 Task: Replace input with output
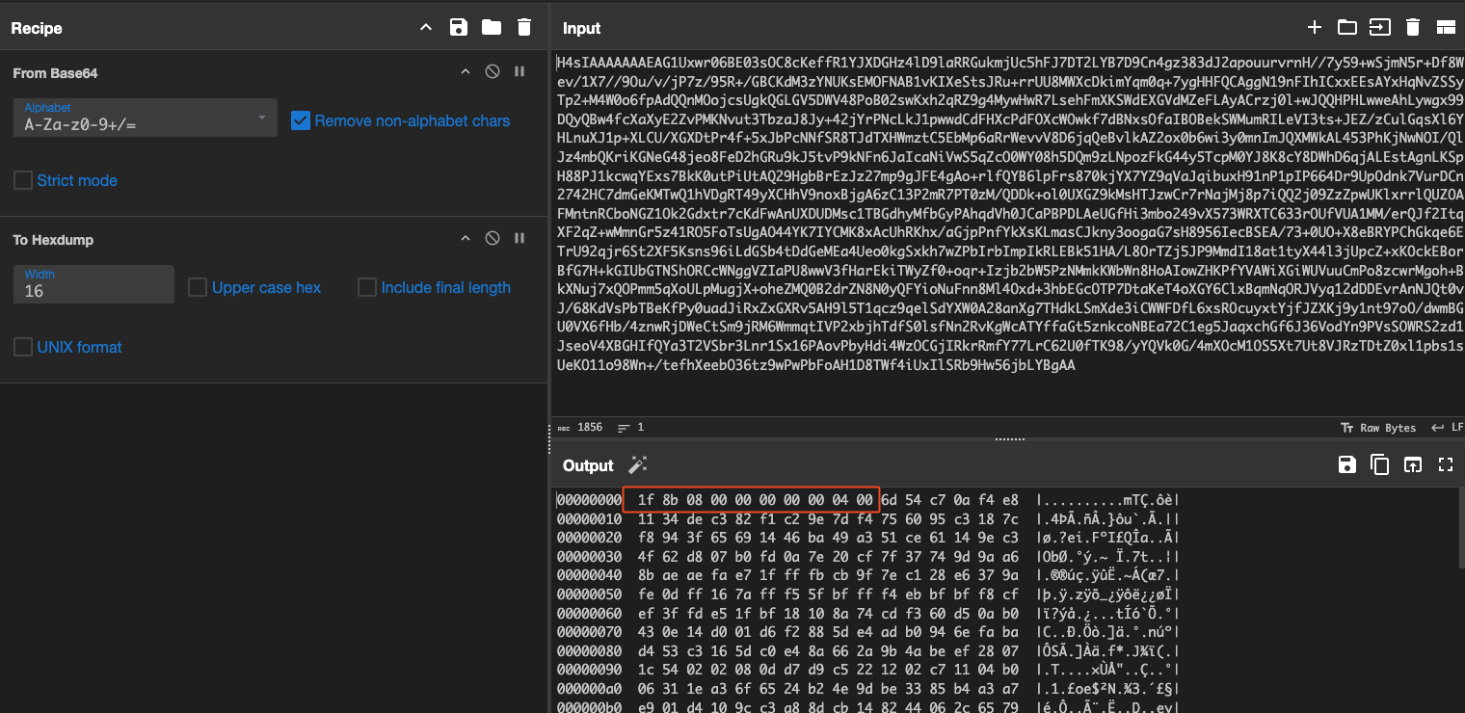[1413, 465]
